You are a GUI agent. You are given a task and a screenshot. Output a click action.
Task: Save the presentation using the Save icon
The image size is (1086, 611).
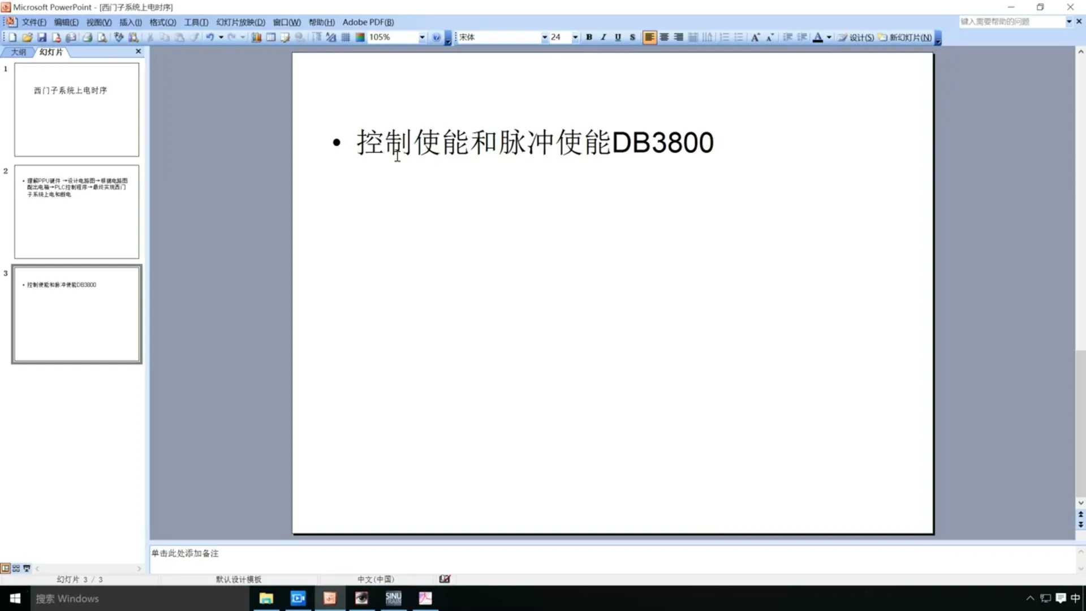pos(42,37)
